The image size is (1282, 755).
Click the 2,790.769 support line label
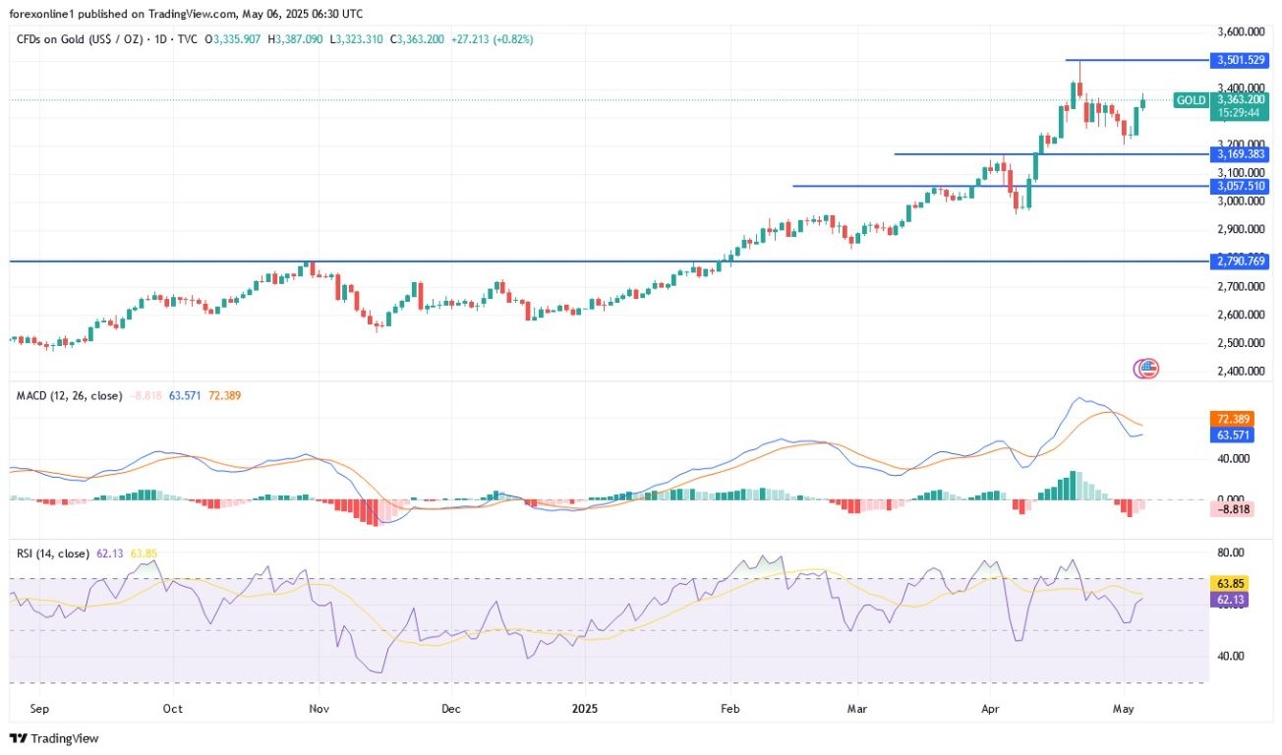click(x=1242, y=261)
